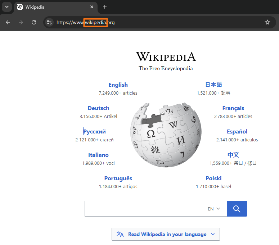Bookmark this page with star icon

click(x=267, y=22)
